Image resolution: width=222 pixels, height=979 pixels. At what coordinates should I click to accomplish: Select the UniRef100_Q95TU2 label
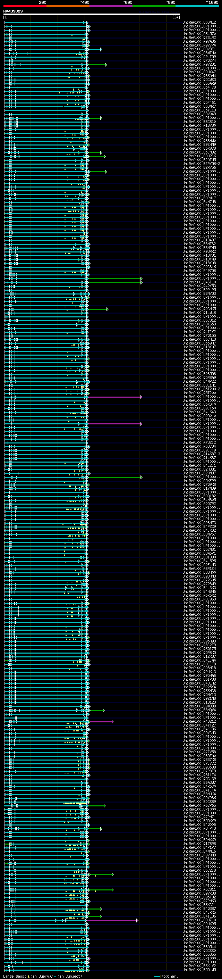tap(199, 897)
